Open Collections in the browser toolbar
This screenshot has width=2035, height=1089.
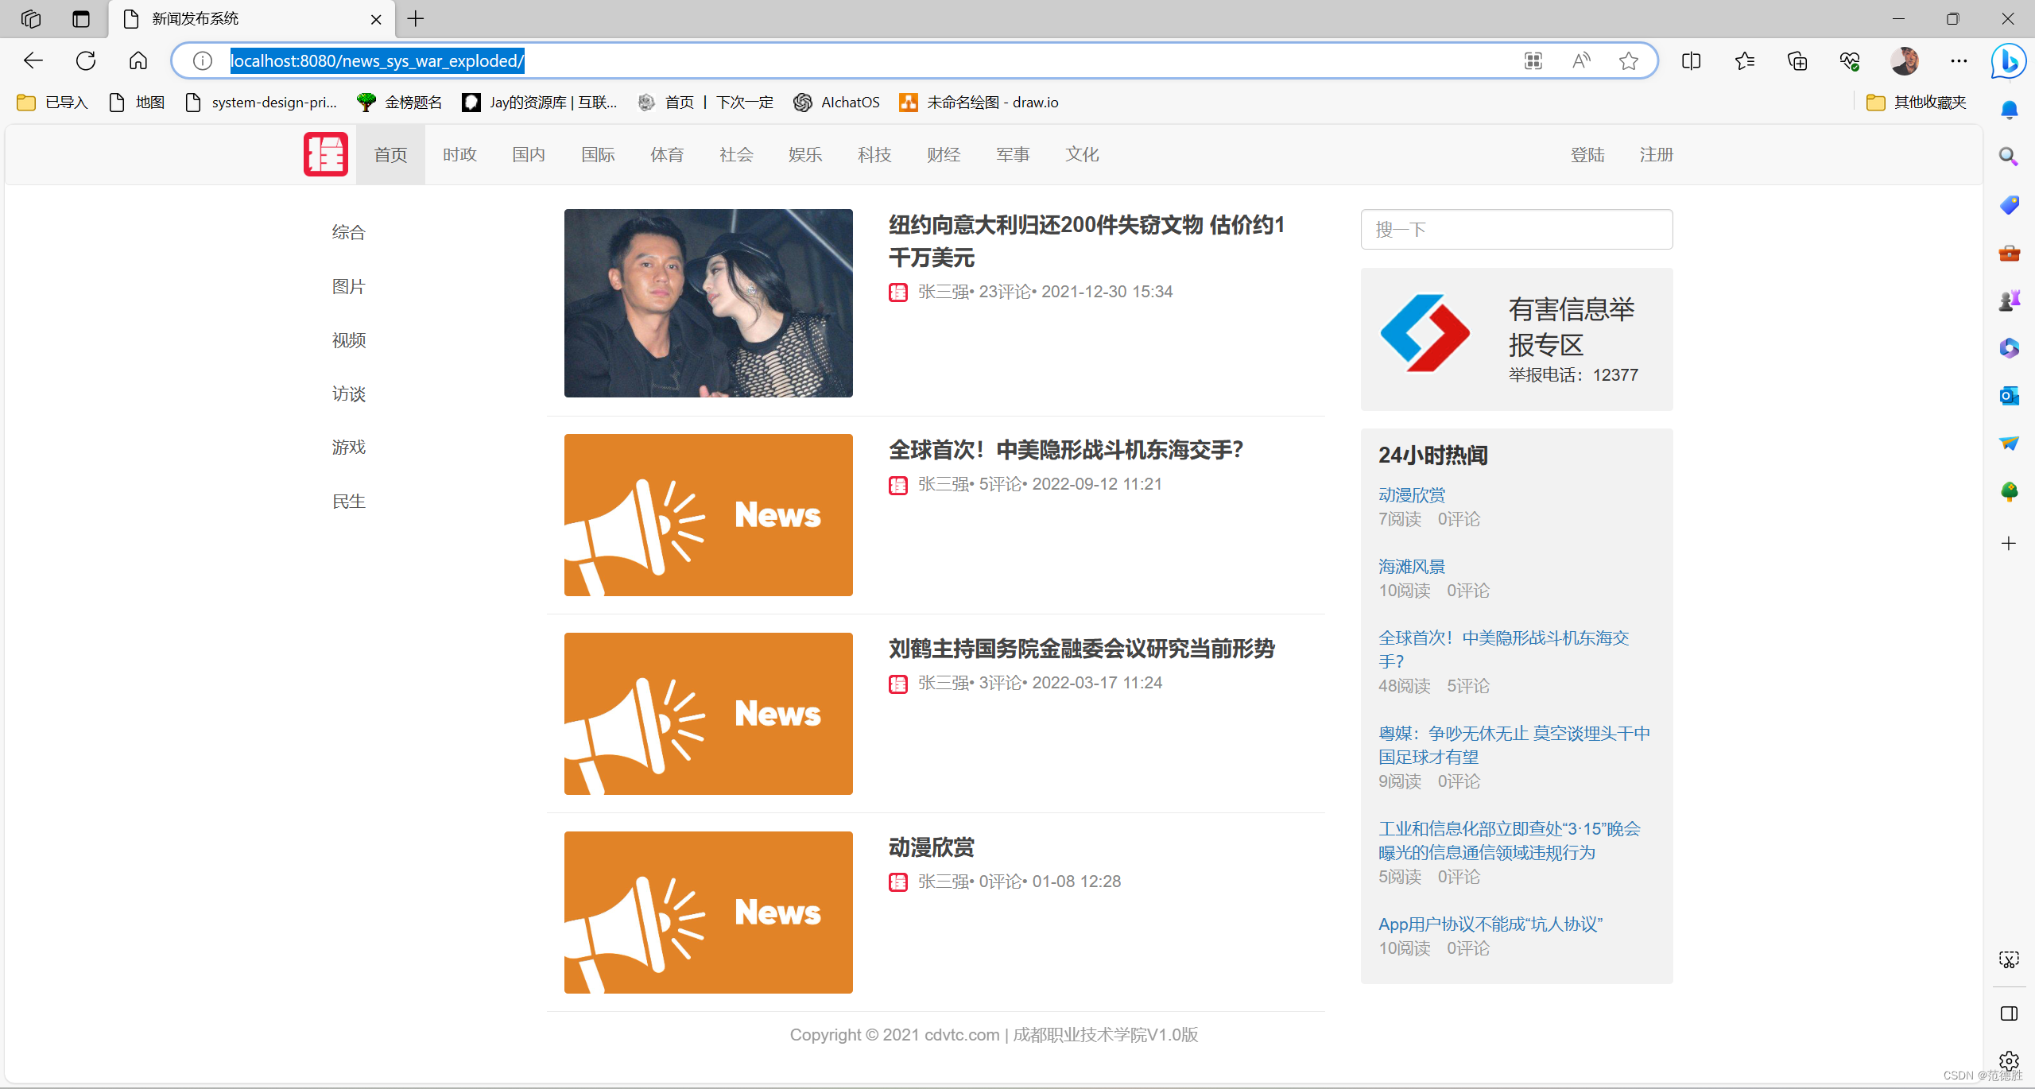(1797, 60)
